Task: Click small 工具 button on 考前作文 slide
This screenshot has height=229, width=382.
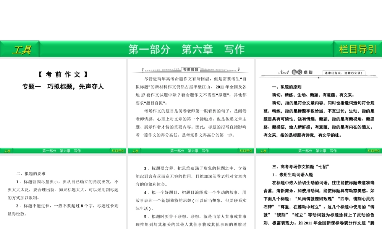Action: [7, 151]
